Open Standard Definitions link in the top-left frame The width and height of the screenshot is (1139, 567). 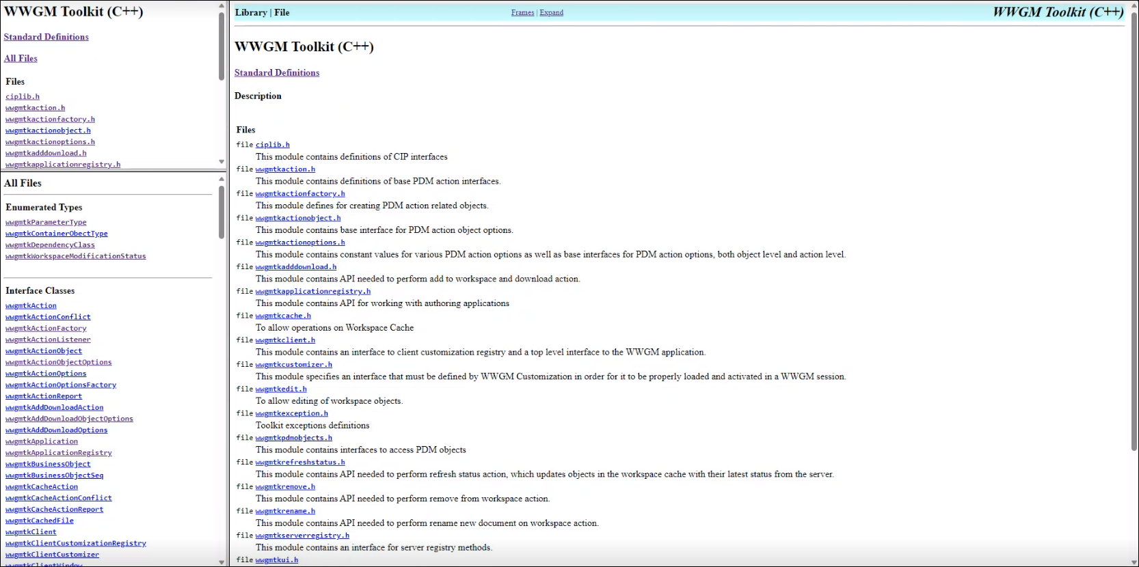tap(46, 37)
